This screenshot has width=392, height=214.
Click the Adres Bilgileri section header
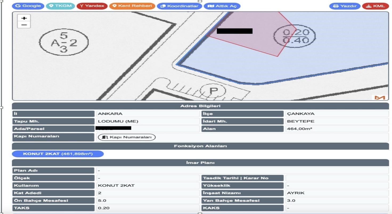coord(200,106)
